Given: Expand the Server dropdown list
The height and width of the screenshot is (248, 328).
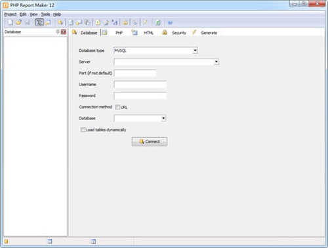Looking at the screenshot, I should pos(216,62).
